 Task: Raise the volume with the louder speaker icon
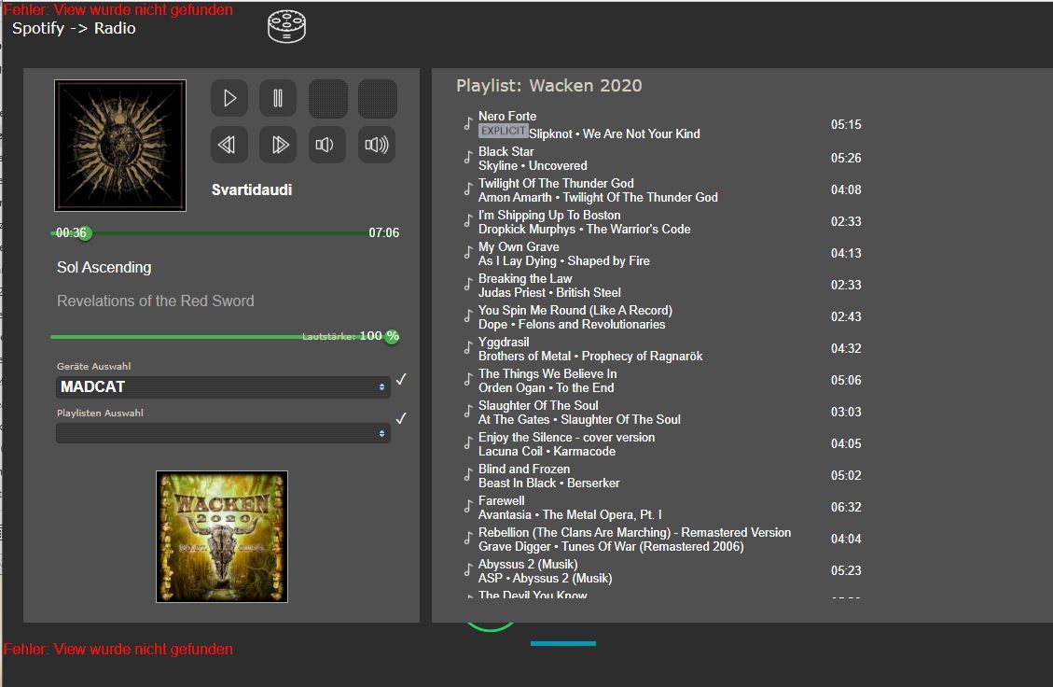tap(377, 145)
